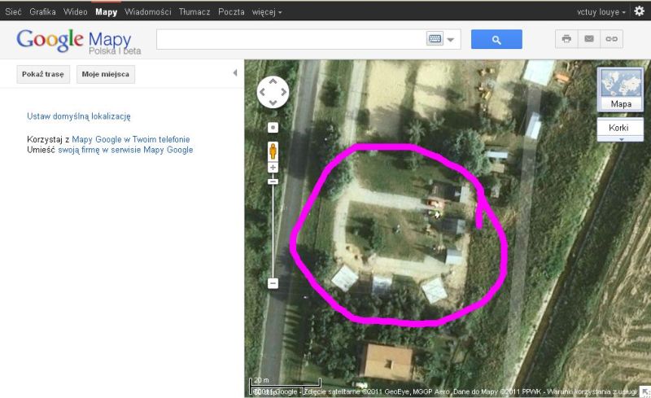This screenshot has width=651, height=398.
Task: Click the print icon button
Action: coord(566,39)
